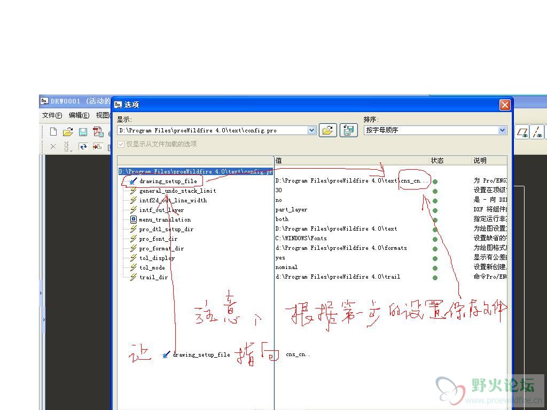Toggle 仅显示从文件加载的选项 checkbox
The width and height of the screenshot is (547, 410).
coord(121,144)
